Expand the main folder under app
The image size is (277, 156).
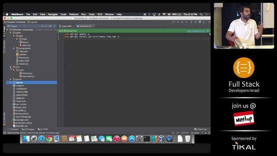click(x=17, y=39)
